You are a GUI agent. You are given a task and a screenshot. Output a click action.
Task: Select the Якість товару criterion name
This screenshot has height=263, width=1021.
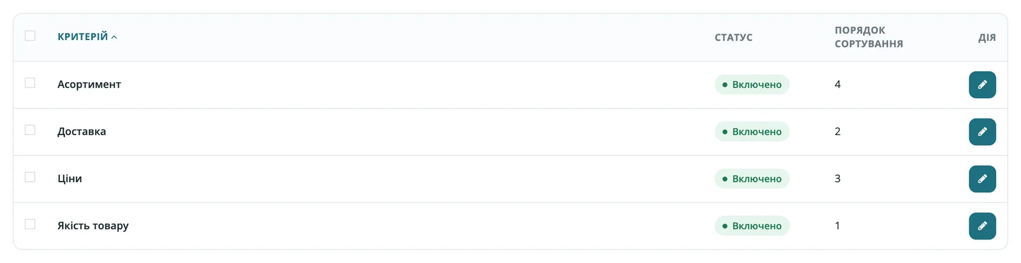point(93,225)
